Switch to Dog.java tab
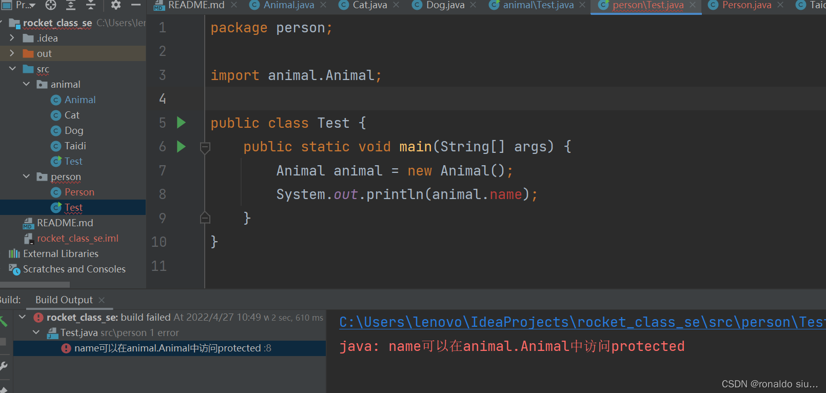Viewport: 826px width, 393px height. point(445,5)
